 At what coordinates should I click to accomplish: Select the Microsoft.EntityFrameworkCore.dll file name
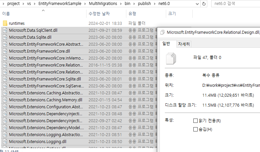coord(39,51)
